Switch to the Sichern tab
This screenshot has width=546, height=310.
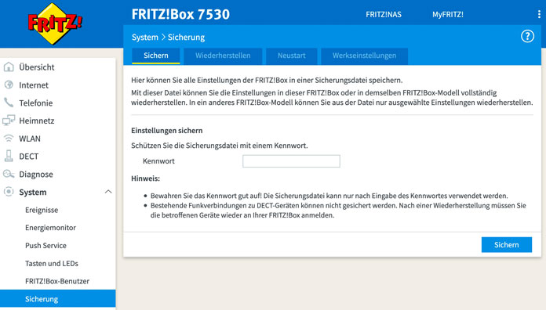pos(155,56)
